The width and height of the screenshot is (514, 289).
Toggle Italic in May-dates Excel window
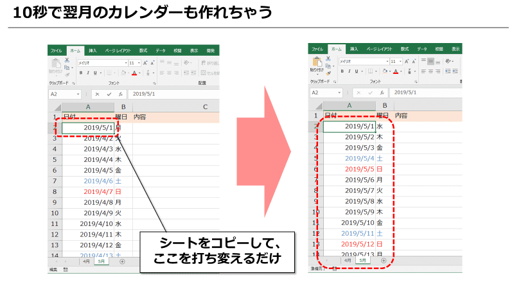(x=349, y=71)
